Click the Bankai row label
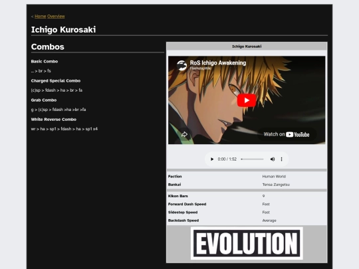Viewport: 359px width, 269px height. (x=174, y=185)
